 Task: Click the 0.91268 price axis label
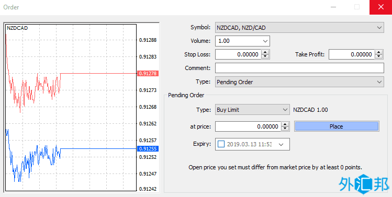(148, 107)
